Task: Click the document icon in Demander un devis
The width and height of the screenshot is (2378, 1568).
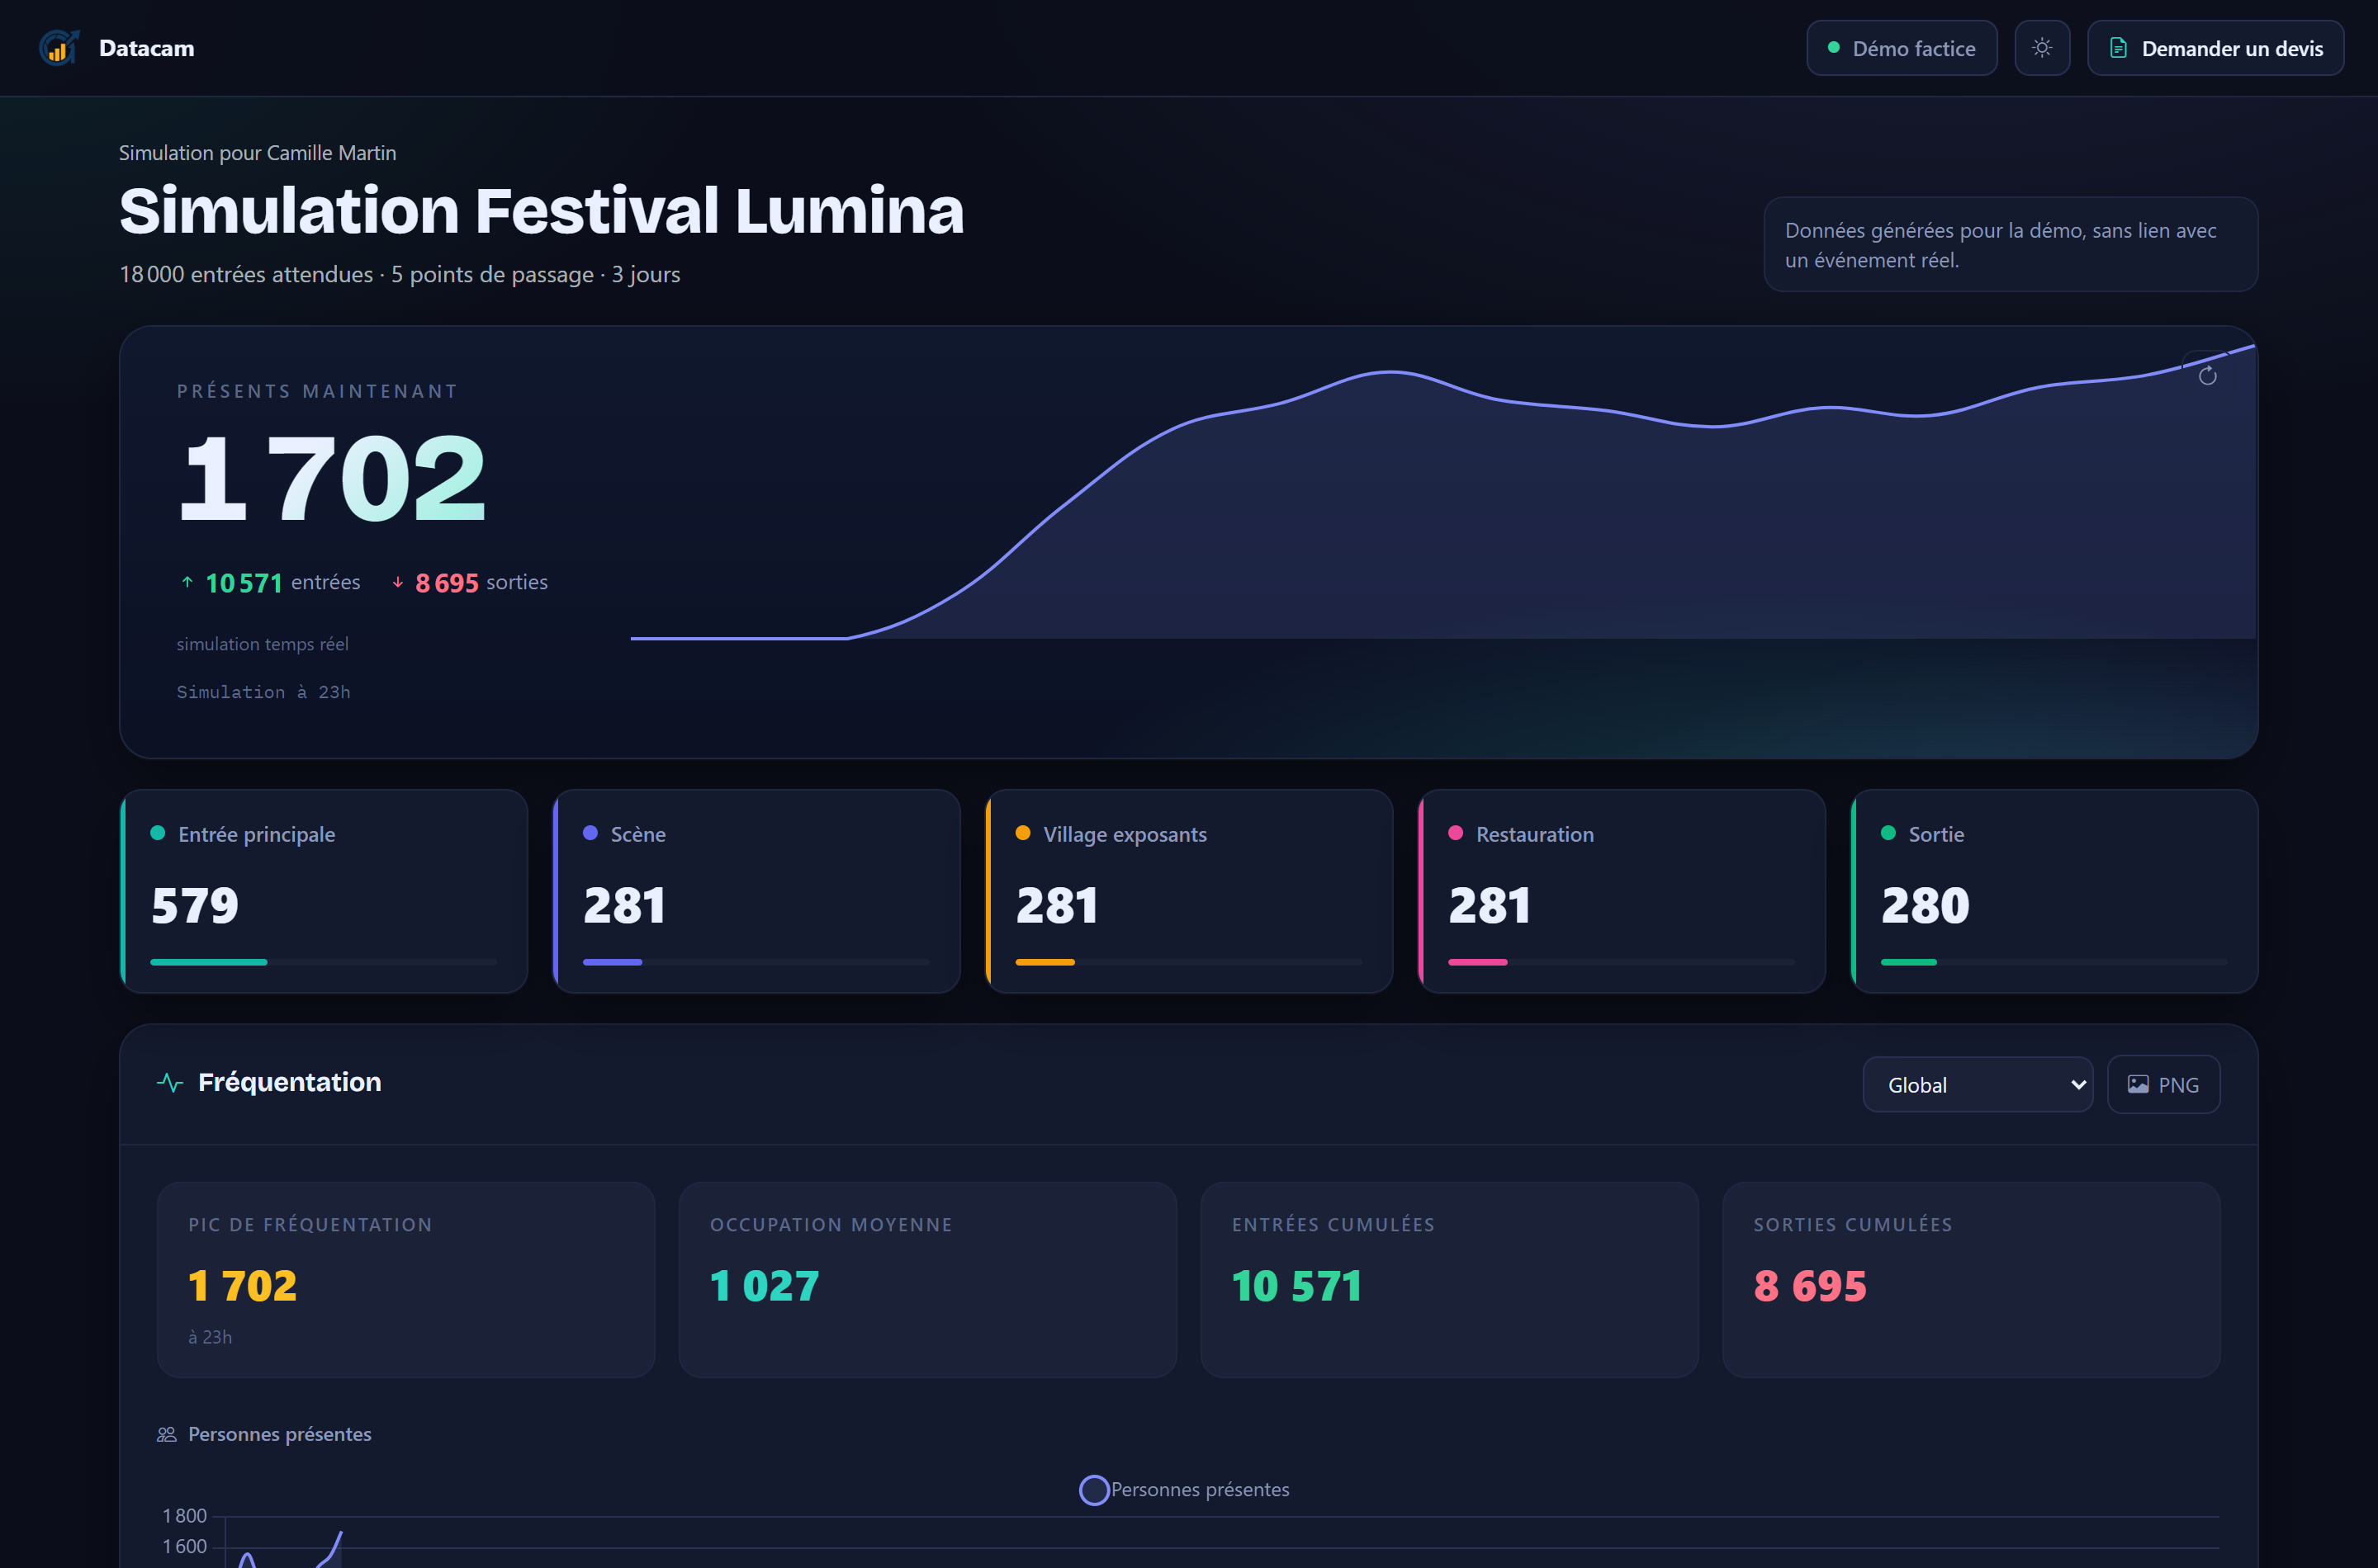Action: click(2118, 48)
